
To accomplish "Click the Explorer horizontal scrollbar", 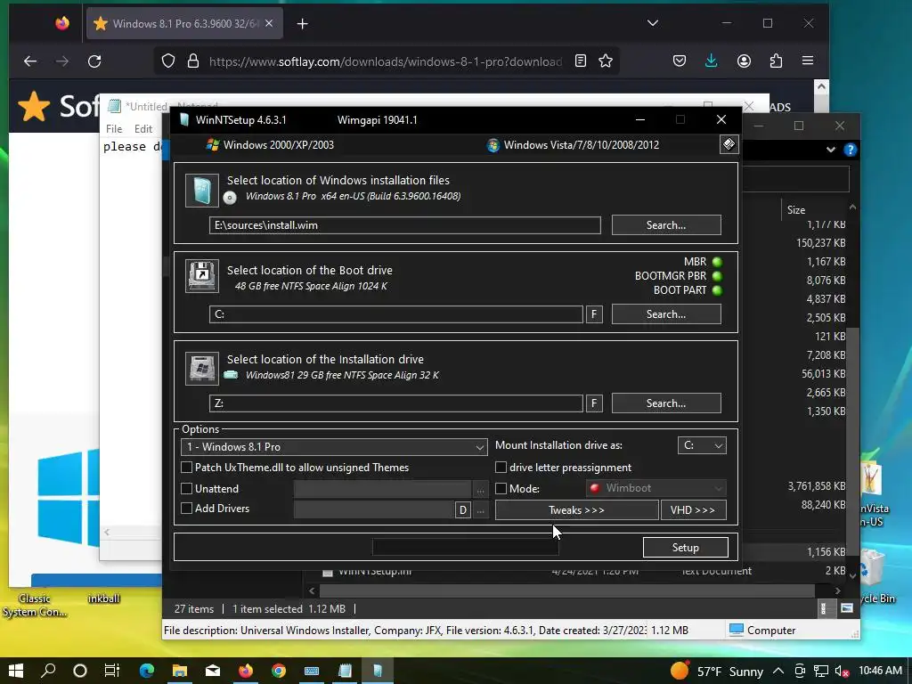I will point(567,590).
